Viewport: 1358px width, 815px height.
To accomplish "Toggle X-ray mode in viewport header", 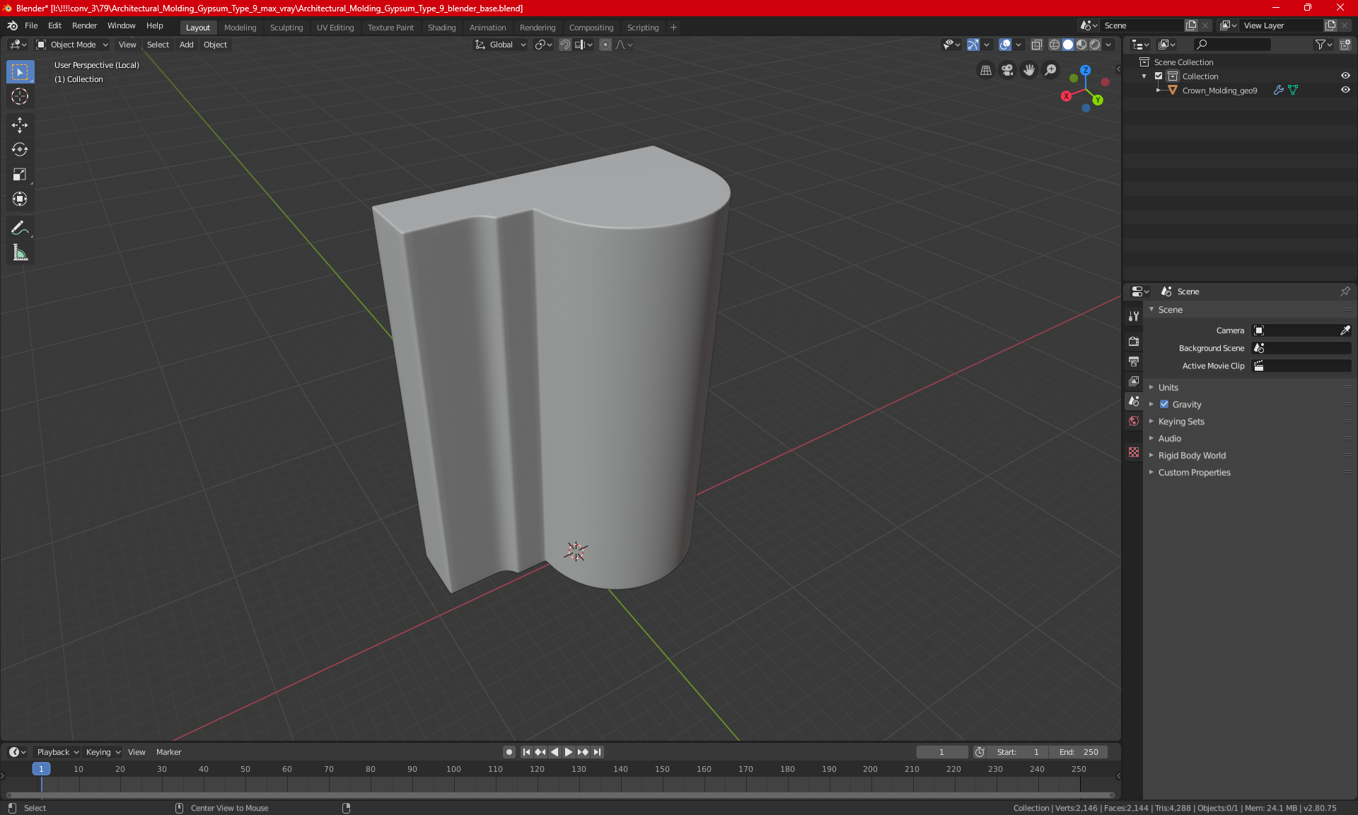I will (1036, 45).
